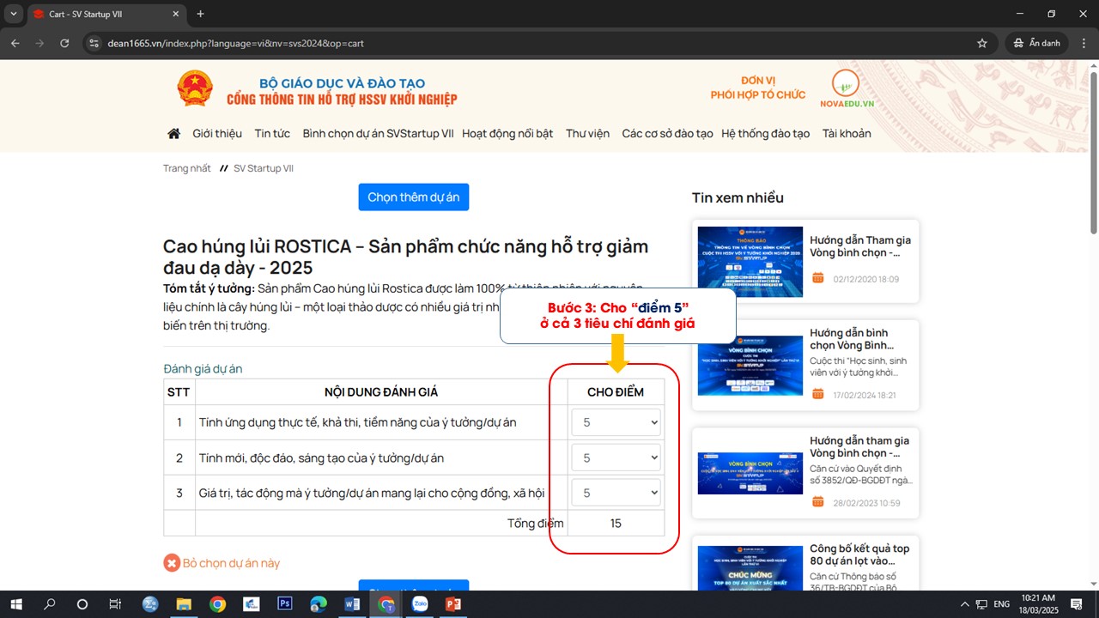The height and width of the screenshot is (618, 1099).
Task: Open the Giới thiệu menu item
Action: 217,134
